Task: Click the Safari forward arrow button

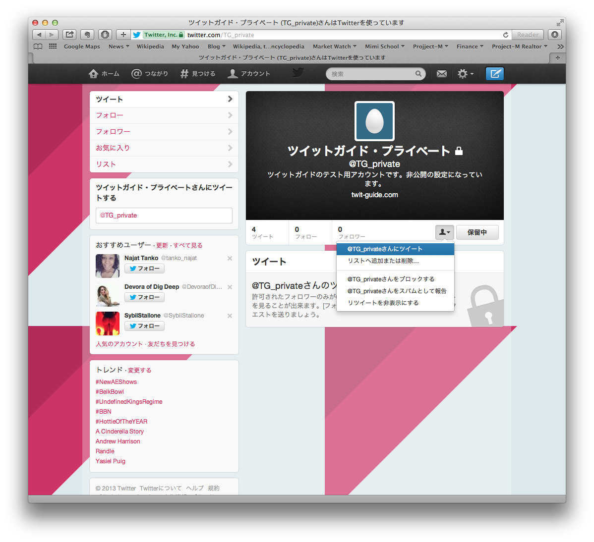Action: [x=52, y=35]
